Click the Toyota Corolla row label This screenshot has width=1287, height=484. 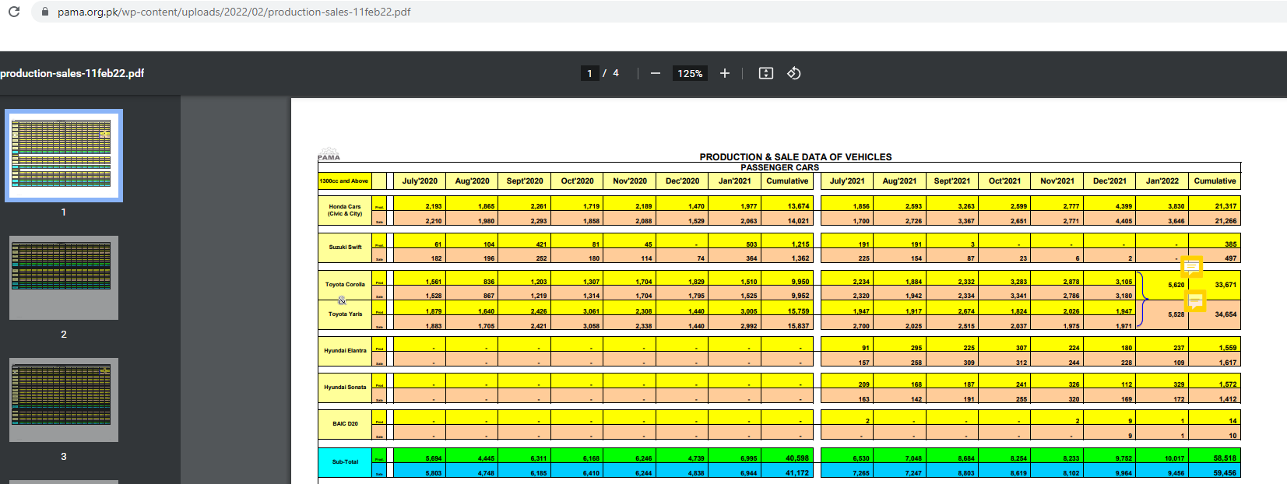point(345,285)
